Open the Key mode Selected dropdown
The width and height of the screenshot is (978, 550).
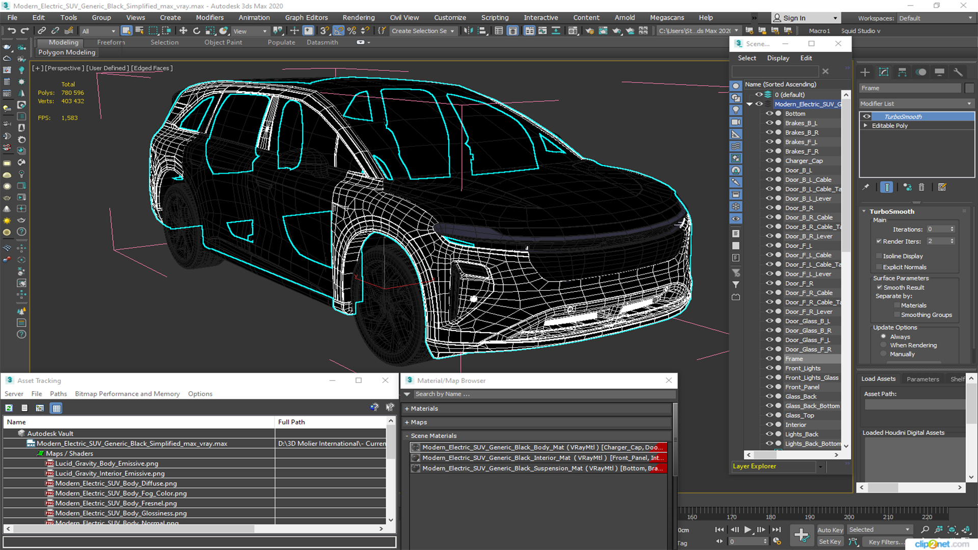click(x=879, y=530)
